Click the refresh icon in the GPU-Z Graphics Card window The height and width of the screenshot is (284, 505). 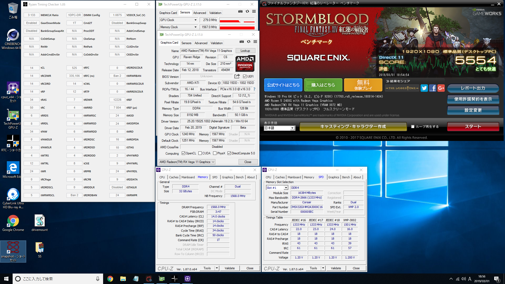tap(249, 42)
